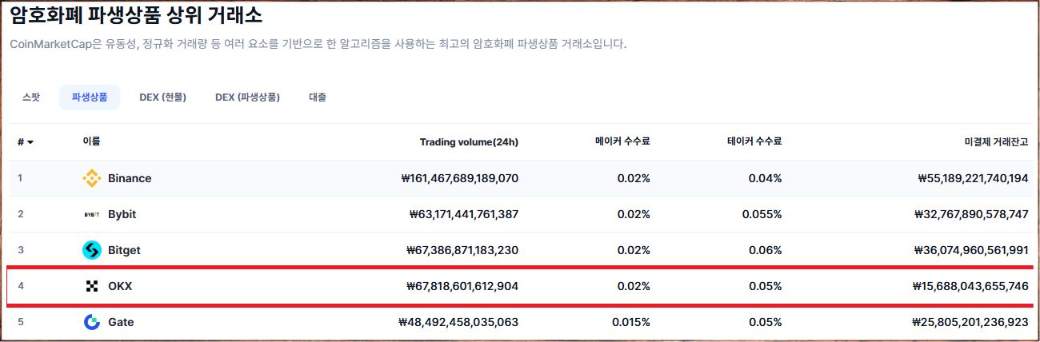
Task: Click Gate maker fee 0.015%
Action: click(630, 322)
